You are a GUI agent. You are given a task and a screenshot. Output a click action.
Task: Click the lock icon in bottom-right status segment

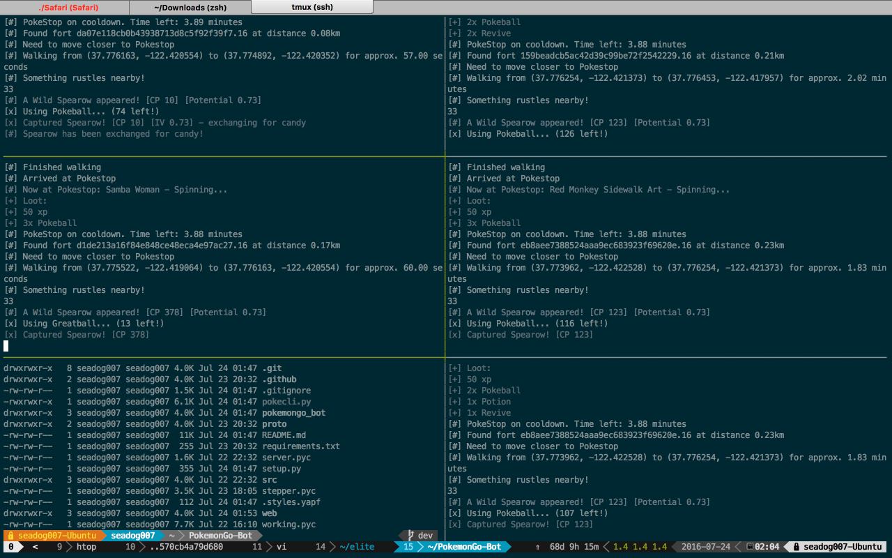pyautogui.click(x=797, y=547)
